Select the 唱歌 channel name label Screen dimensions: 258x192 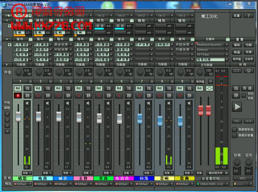pyautogui.click(x=23, y=178)
